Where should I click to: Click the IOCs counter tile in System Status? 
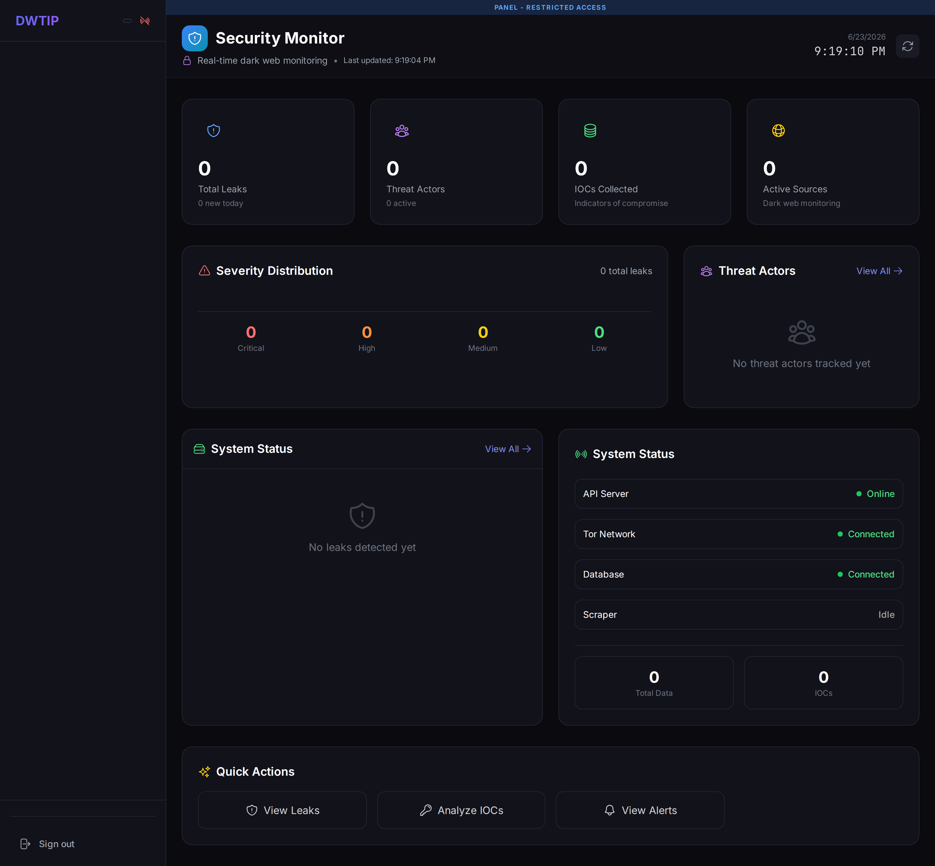pos(824,683)
